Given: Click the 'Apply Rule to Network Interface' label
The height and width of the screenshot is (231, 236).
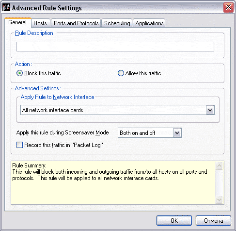Looking at the screenshot, I should (58, 97).
